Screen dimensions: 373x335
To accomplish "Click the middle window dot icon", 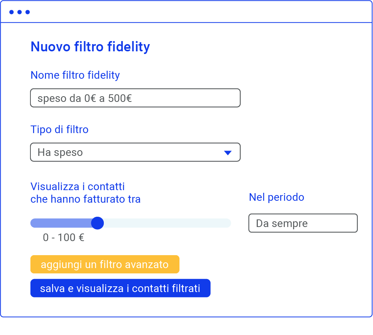I will click(20, 12).
